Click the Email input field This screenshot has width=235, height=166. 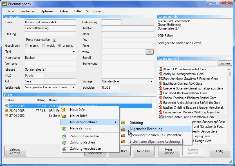[x=127, y=46]
